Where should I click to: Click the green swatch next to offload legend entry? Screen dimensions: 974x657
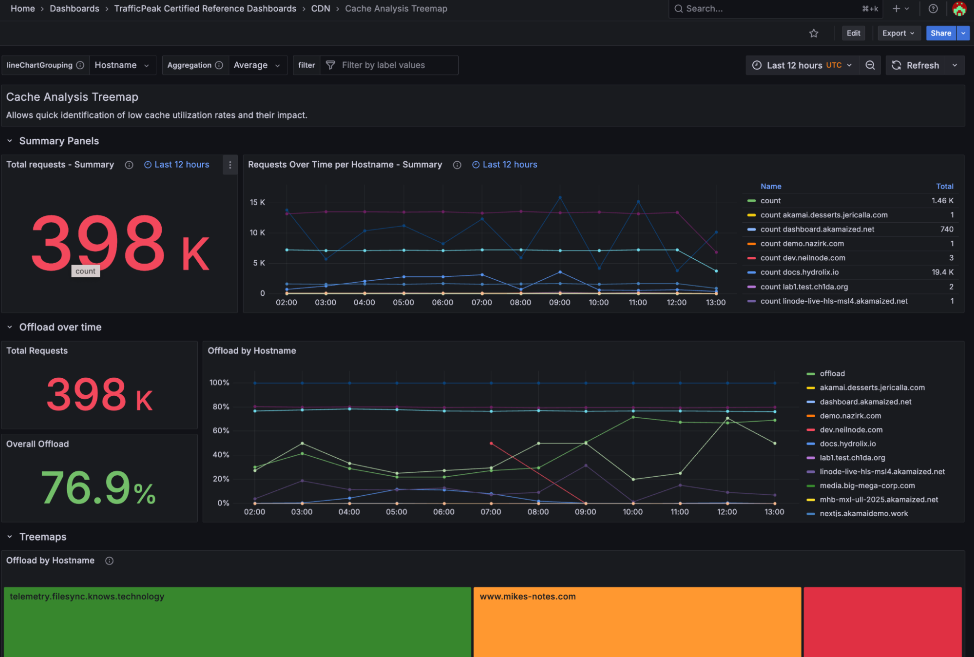coord(810,373)
